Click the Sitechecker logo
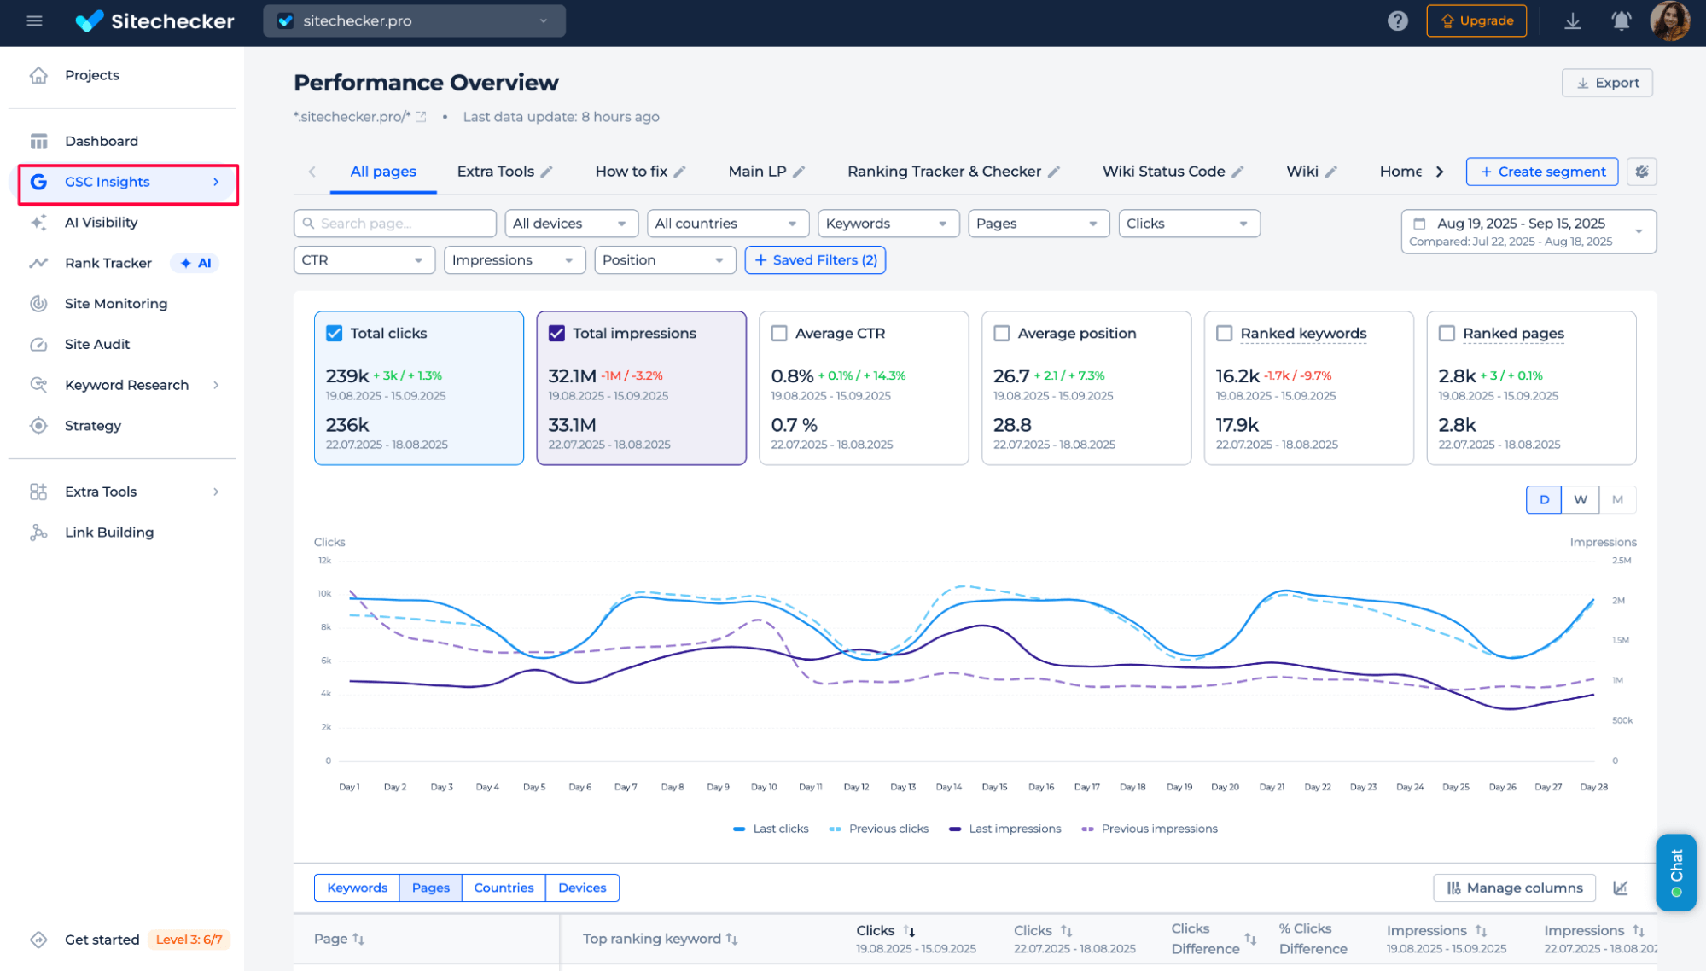This screenshot has width=1706, height=972. click(154, 20)
